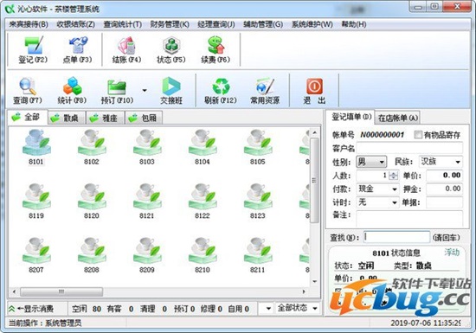Open the 系统维护(W) menu

[312, 24]
